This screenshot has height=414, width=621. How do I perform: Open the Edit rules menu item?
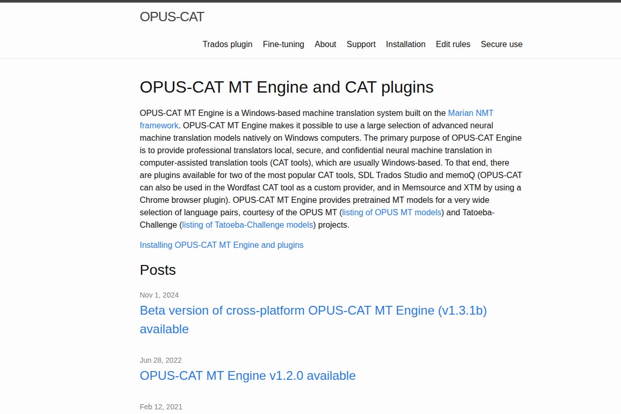(453, 45)
